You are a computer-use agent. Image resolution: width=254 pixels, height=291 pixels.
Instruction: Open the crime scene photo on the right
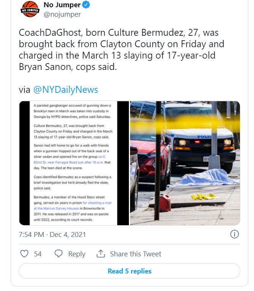[x=185, y=163]
